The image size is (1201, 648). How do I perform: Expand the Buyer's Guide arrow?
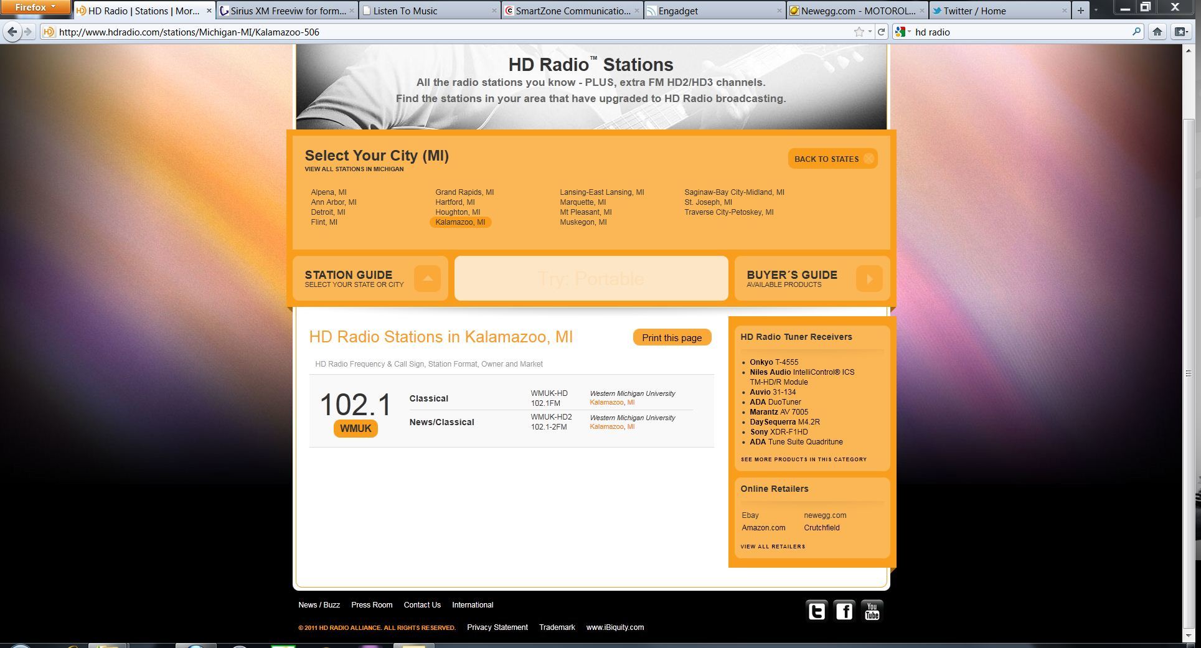(869, 278)
